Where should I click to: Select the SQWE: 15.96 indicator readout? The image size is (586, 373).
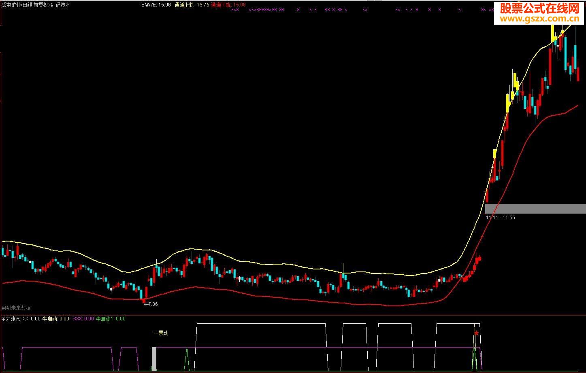156,5
